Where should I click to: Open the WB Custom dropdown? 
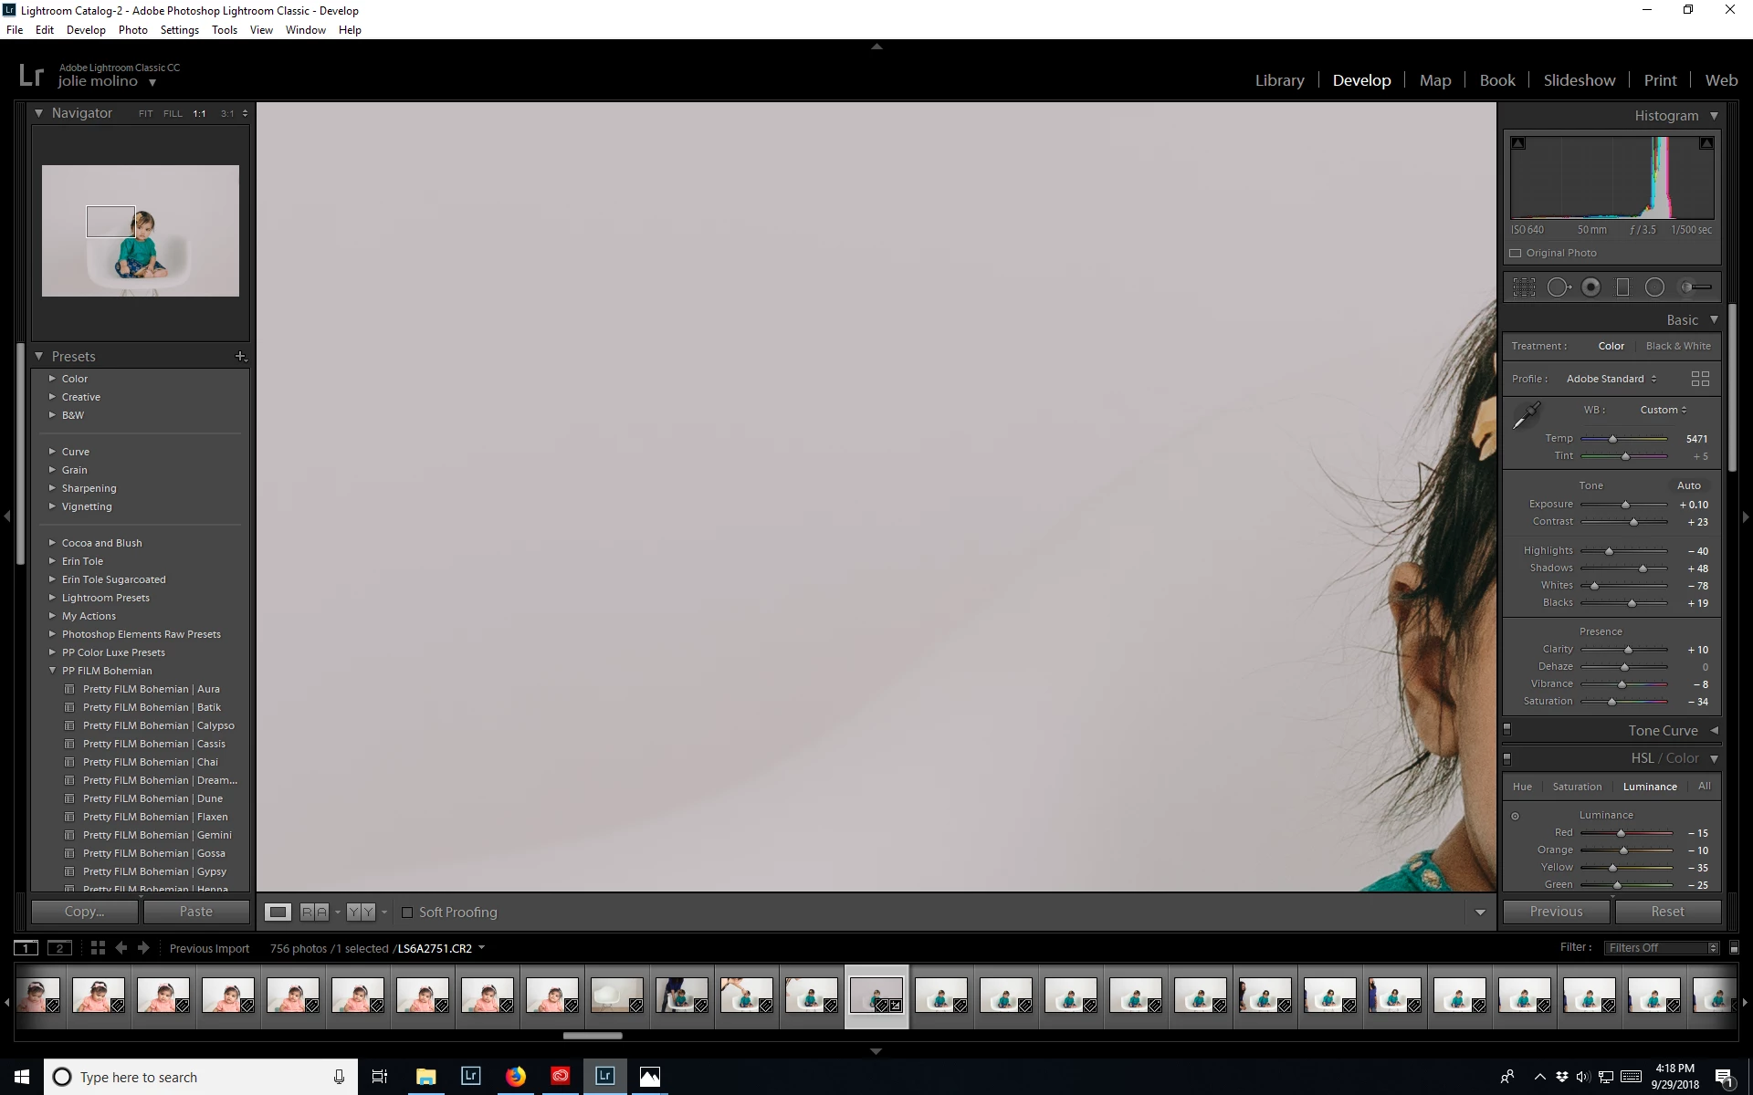pos(1663,410)
